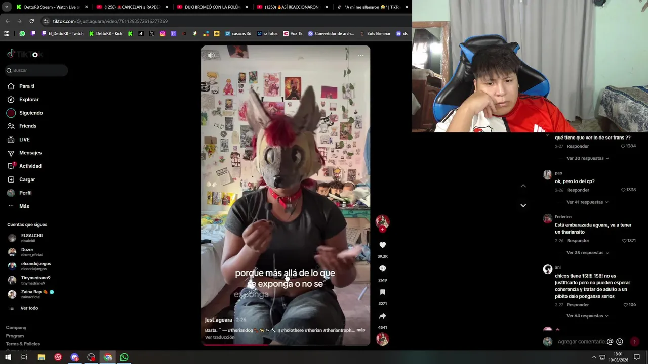Viewport: 648px width, 364px height.
Task: Open video options three-dot menu
Action: tap(360, 55)
